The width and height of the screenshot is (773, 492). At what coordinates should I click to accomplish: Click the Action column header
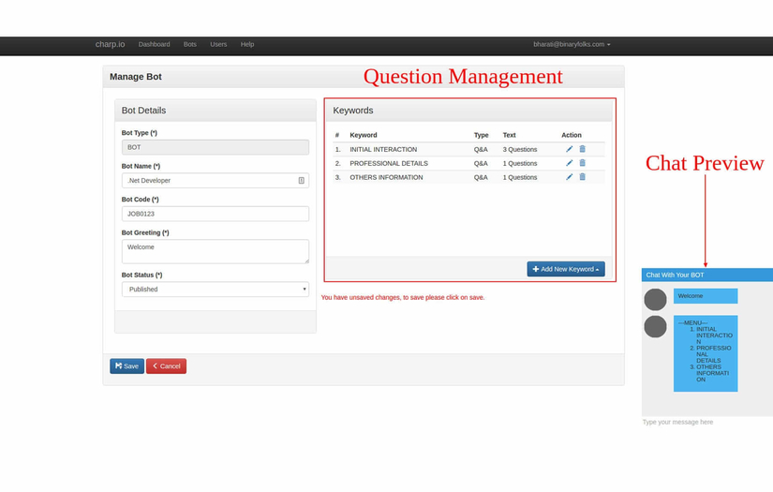[x=572, y=135]
